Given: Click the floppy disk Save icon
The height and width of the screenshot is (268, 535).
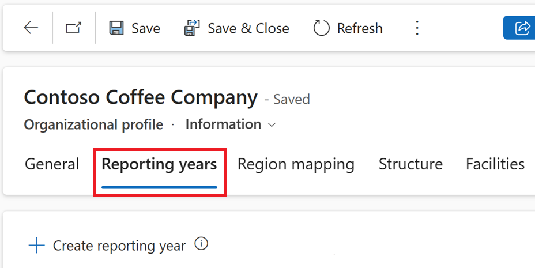Looking at the screenshot, I should click(x=116, y=28).
